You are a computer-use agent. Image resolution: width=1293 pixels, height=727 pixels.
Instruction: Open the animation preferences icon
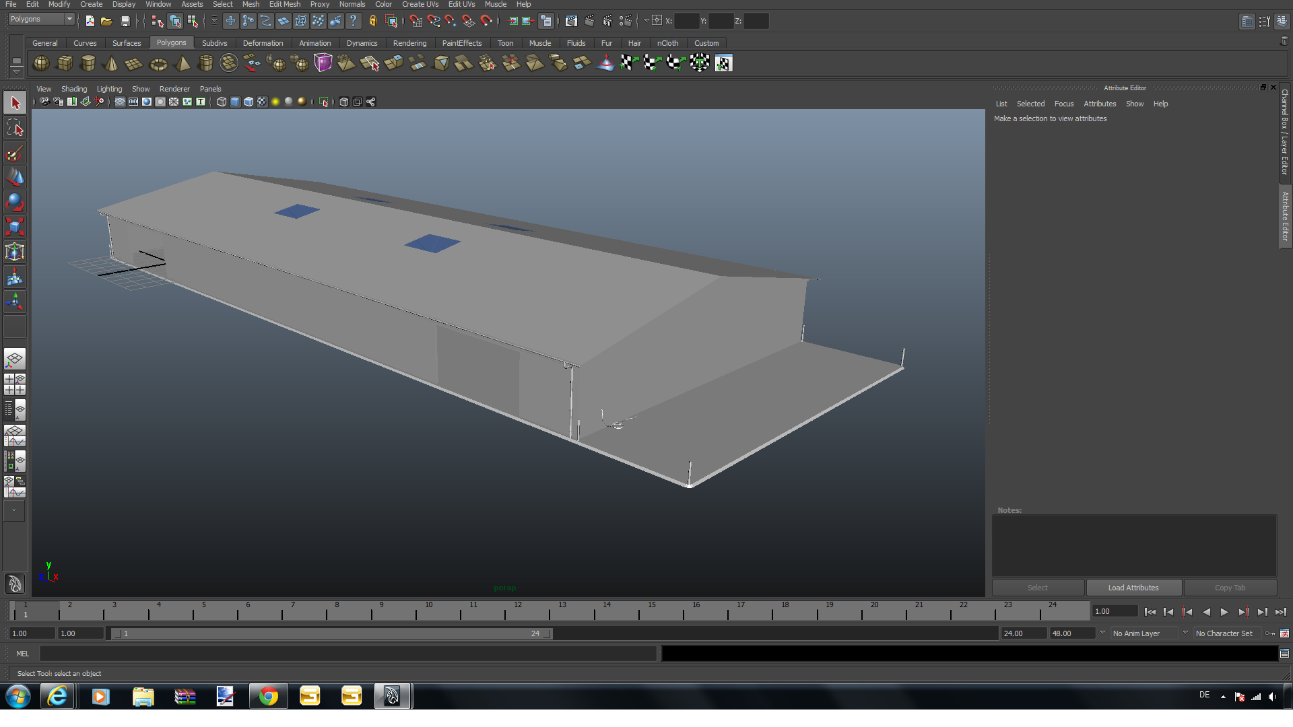coord(1284,633)
